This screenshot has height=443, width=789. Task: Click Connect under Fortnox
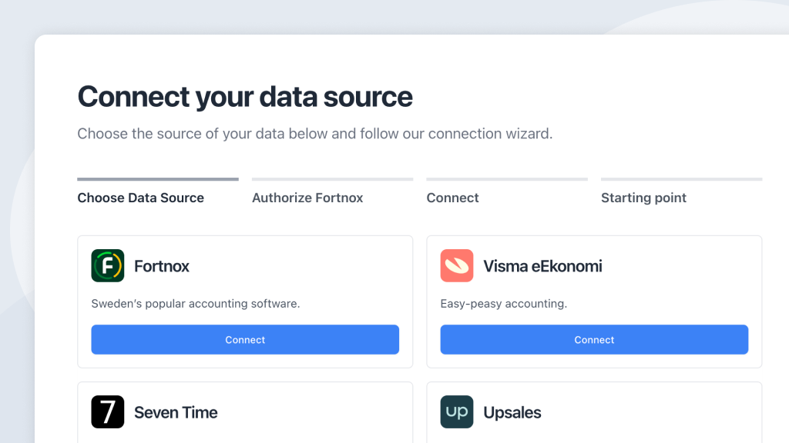click(x=245, y=339)
